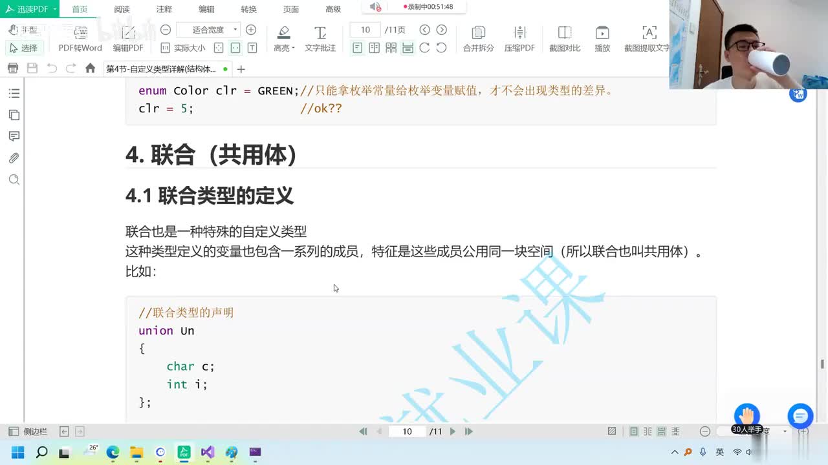
Task: Select the 高亮 highlighter tool
Action: click(x=282, y=39)
